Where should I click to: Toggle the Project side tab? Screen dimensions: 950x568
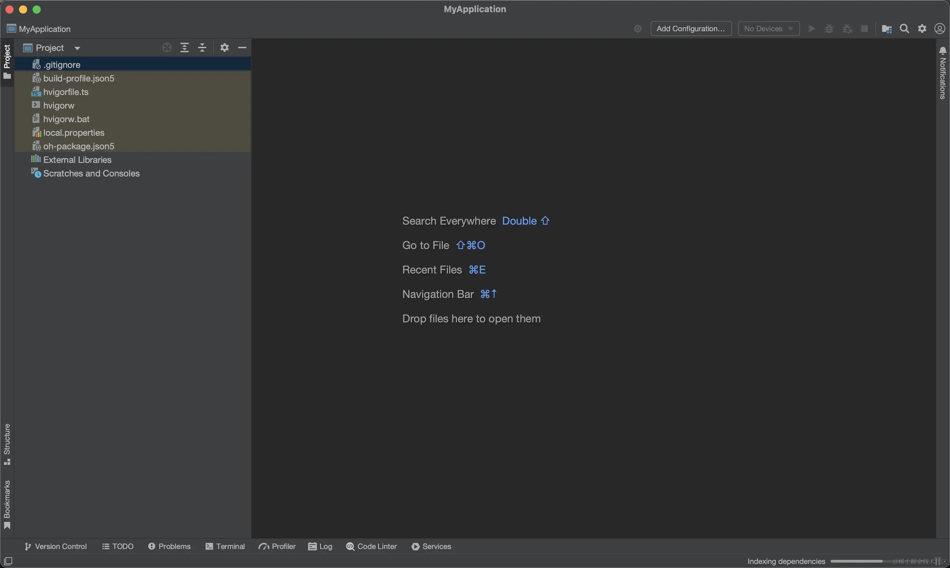click(7, 62)
